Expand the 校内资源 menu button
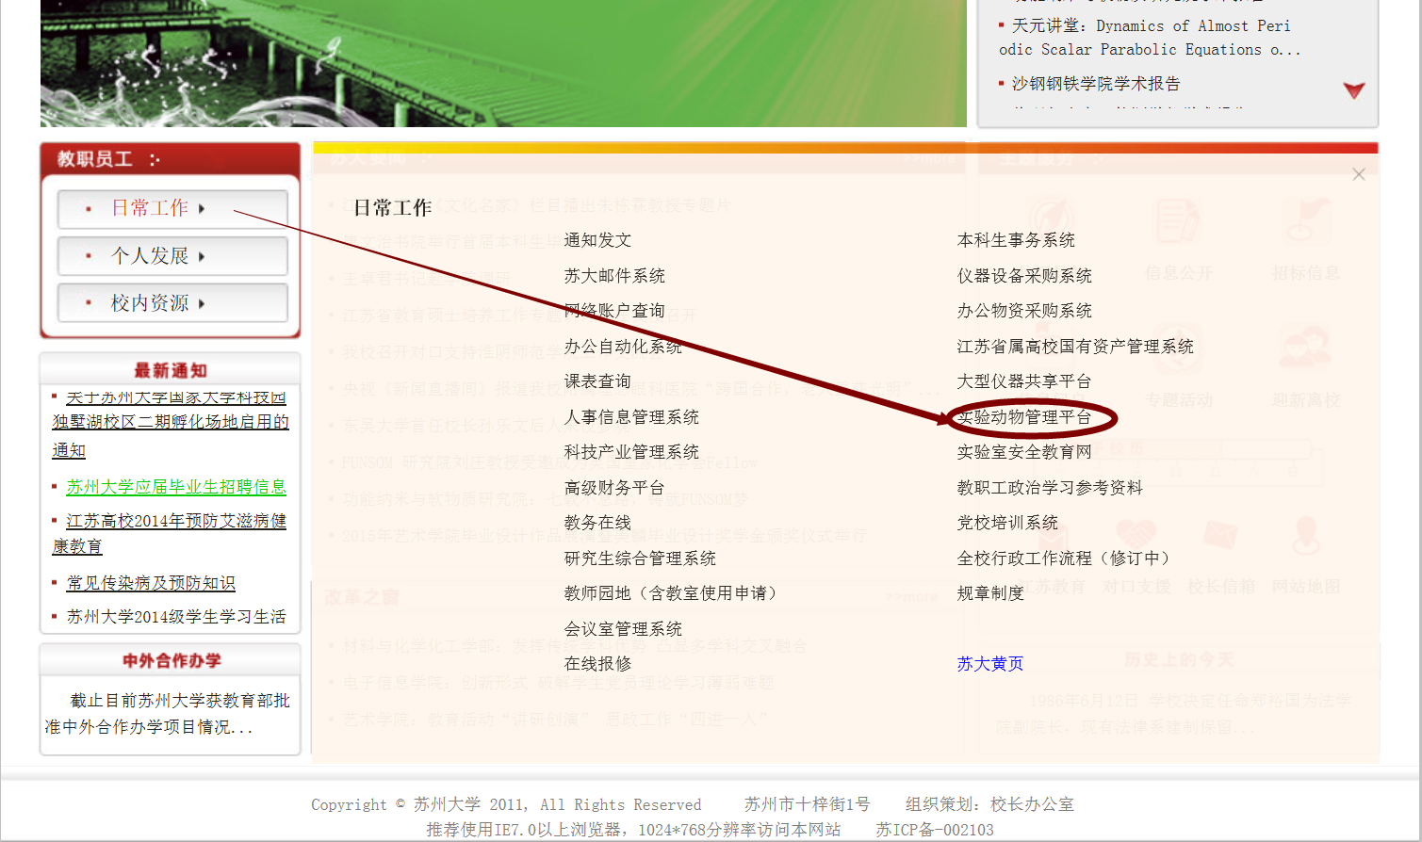The width and height of the screenshot is (1422, 842). (172, 303)
